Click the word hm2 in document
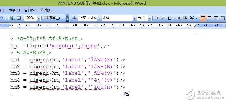 click(15, 66)
